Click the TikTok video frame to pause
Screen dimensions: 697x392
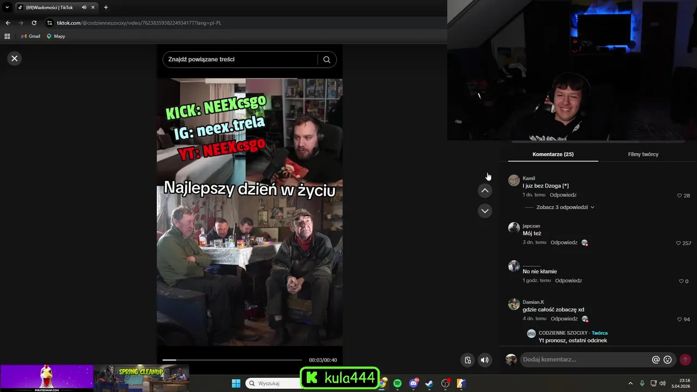250,212
